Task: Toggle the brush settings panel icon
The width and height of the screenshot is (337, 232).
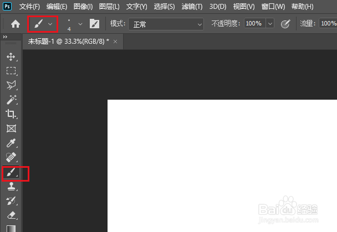Action: tap(94, 24)
